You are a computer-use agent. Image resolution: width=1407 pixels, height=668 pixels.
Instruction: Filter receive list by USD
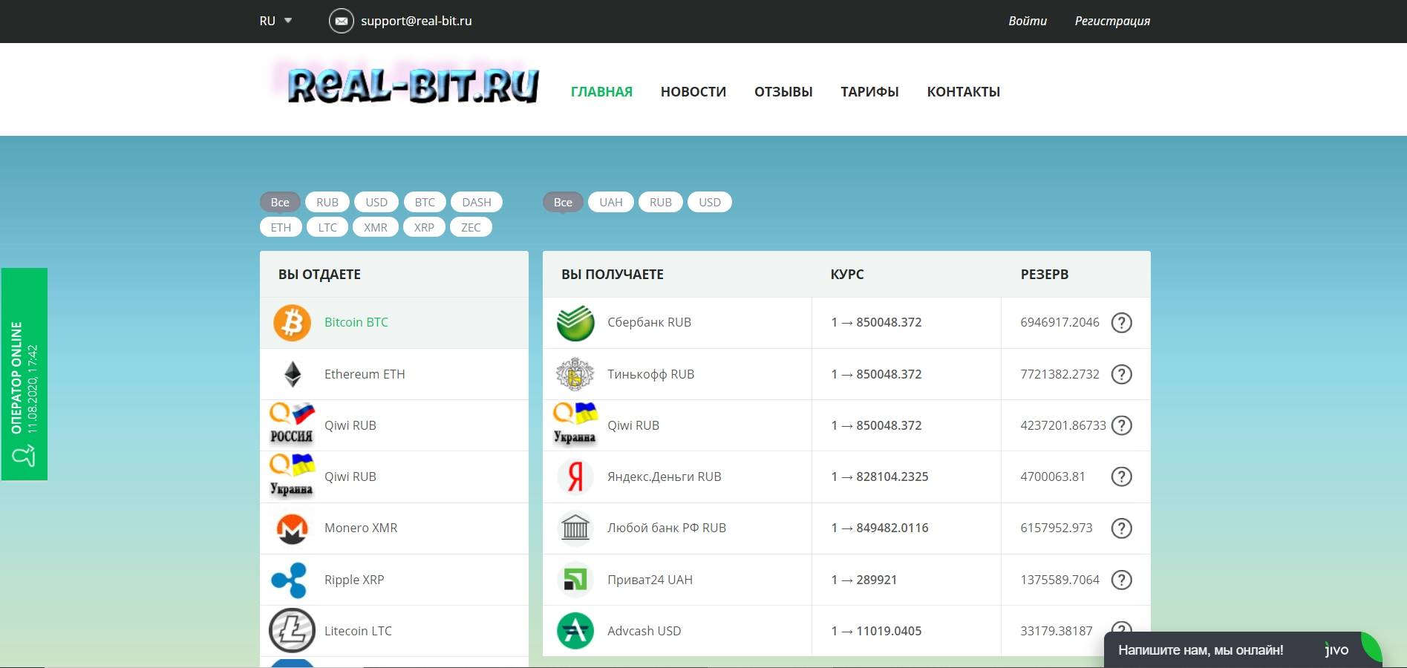point(710,202)
